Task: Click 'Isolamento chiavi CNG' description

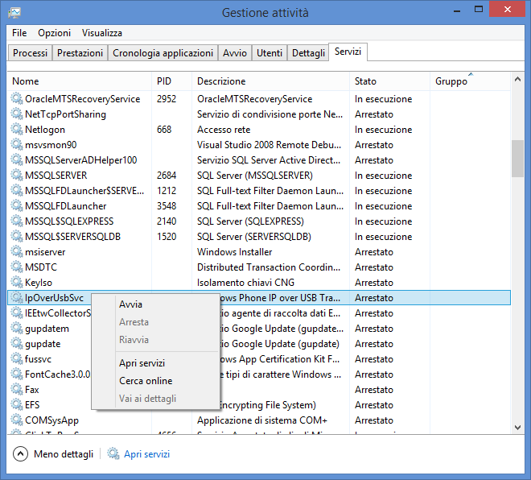Action: pos(245,283)
